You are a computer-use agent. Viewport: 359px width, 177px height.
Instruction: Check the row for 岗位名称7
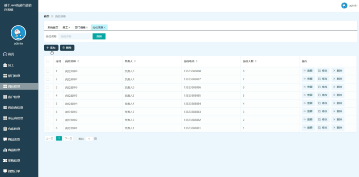[x=48, y=79]
